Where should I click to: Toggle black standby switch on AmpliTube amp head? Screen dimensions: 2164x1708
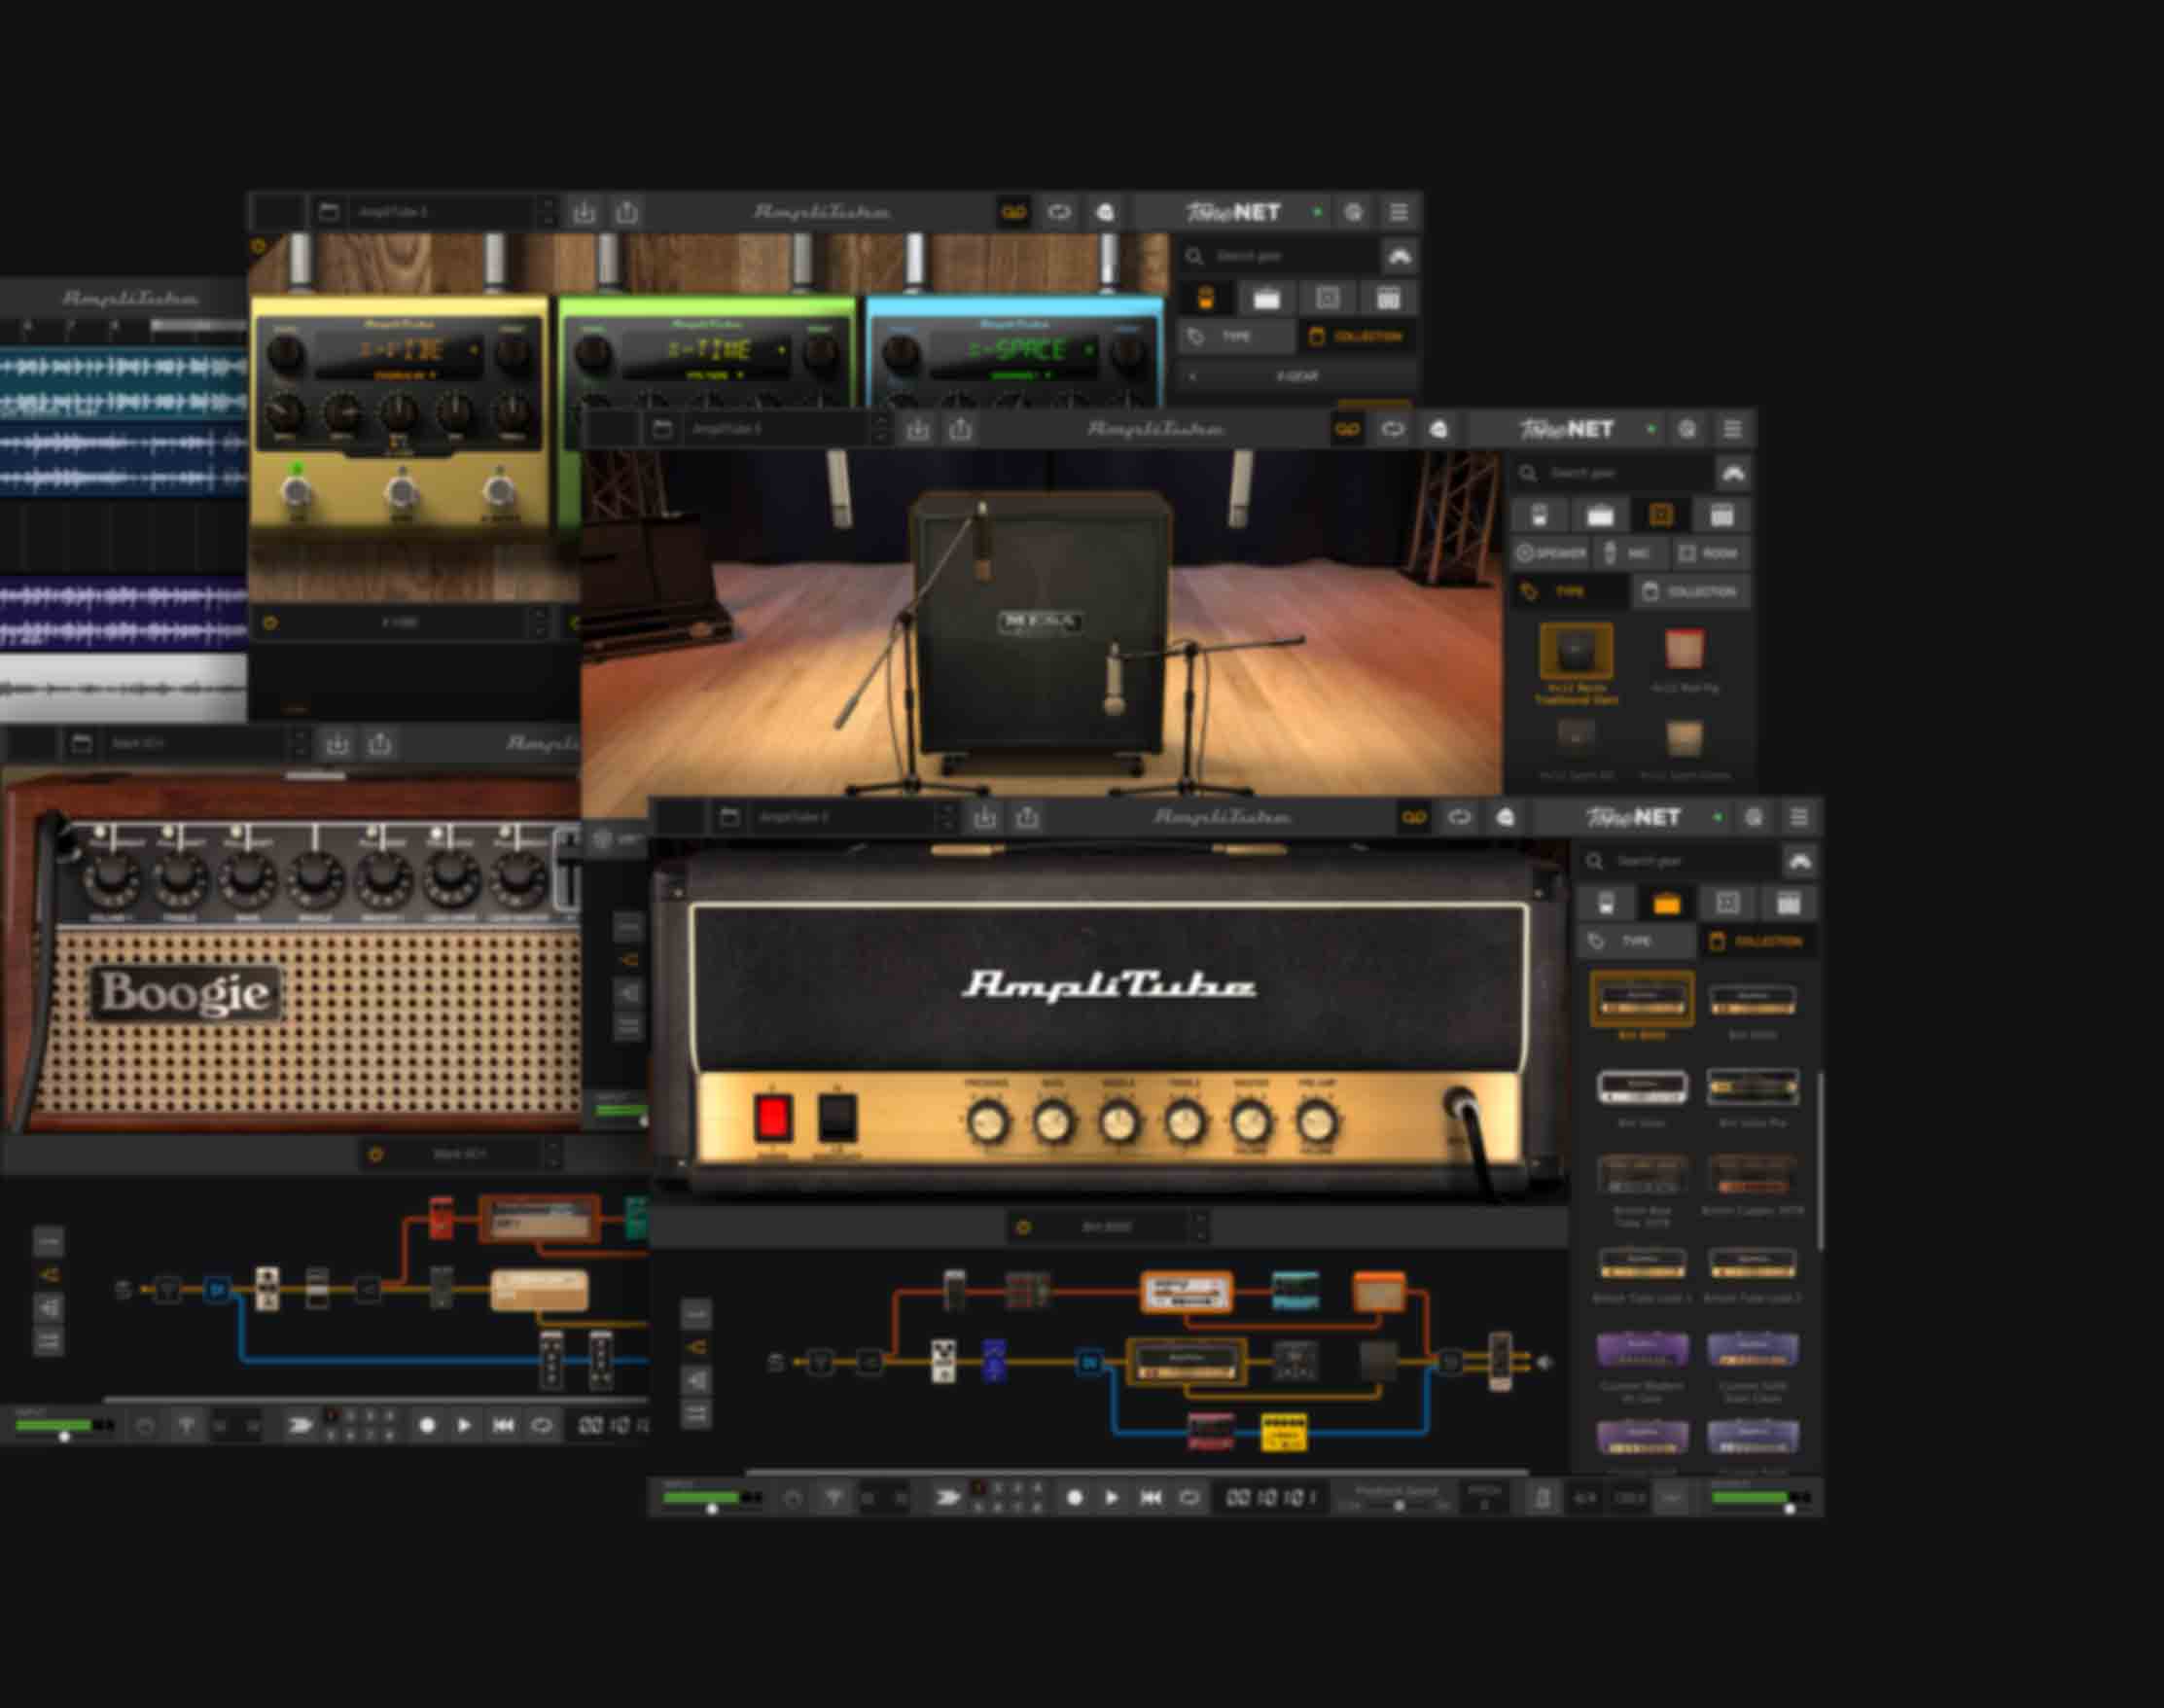(x=837, y=1118)
